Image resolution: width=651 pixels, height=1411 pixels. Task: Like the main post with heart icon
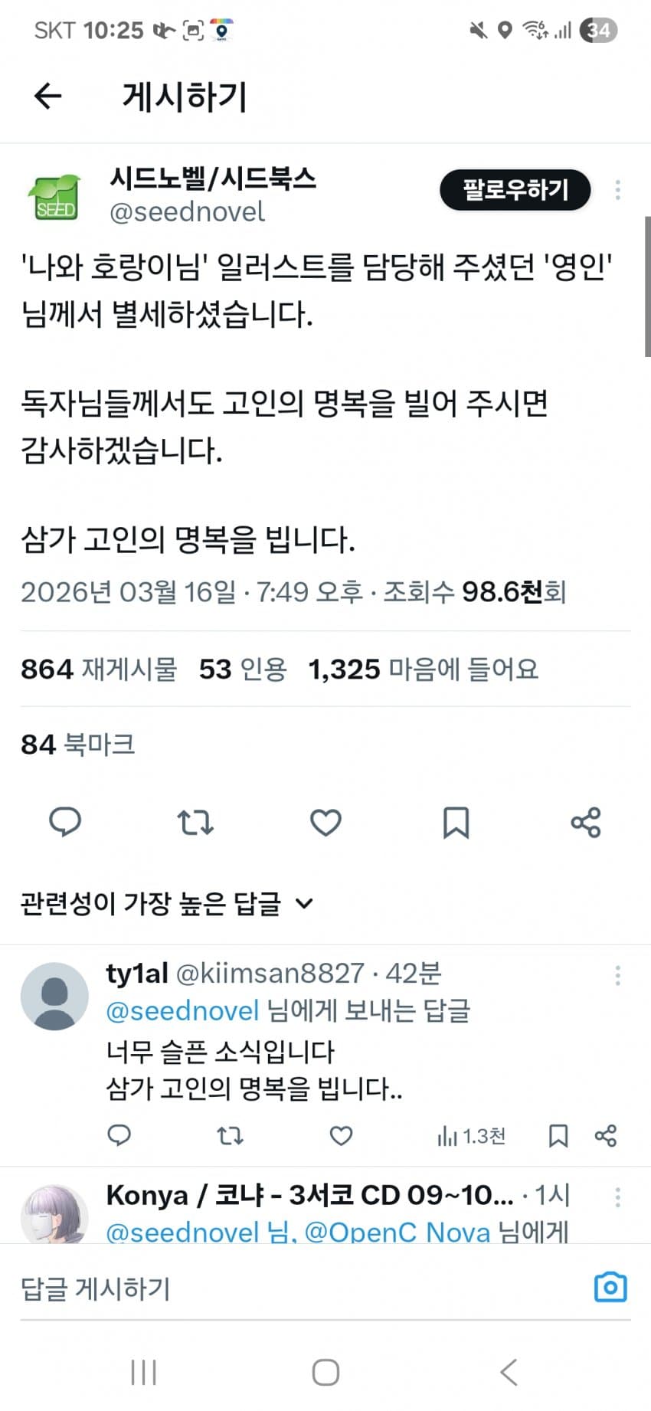coord(325,822)
